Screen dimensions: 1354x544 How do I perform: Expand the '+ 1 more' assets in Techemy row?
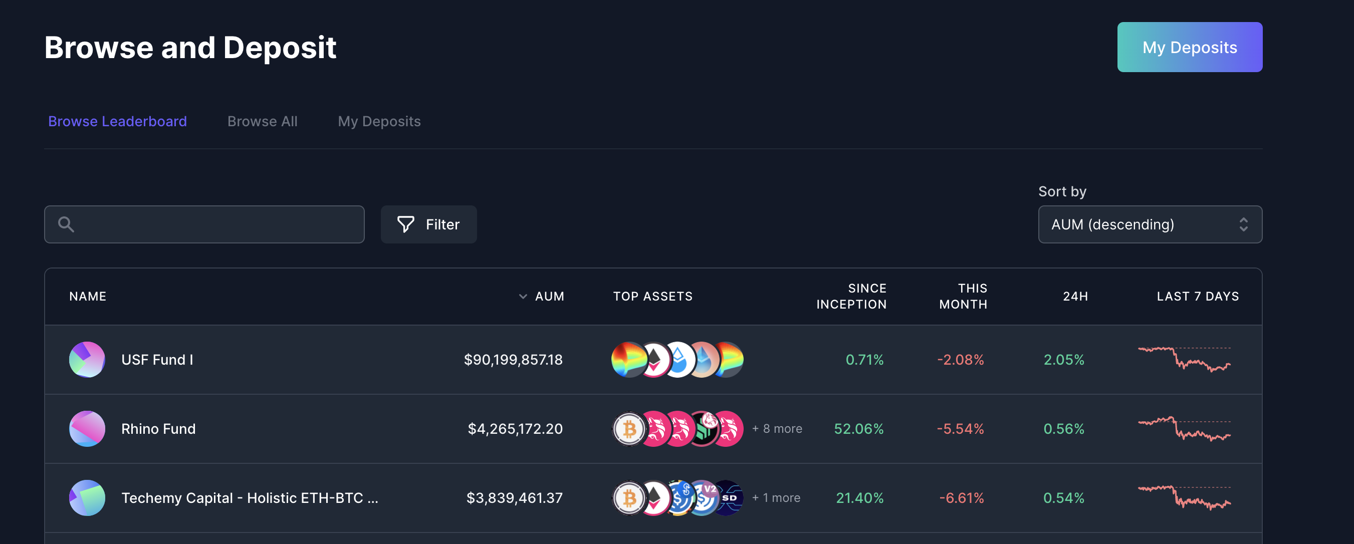(775, 497)
